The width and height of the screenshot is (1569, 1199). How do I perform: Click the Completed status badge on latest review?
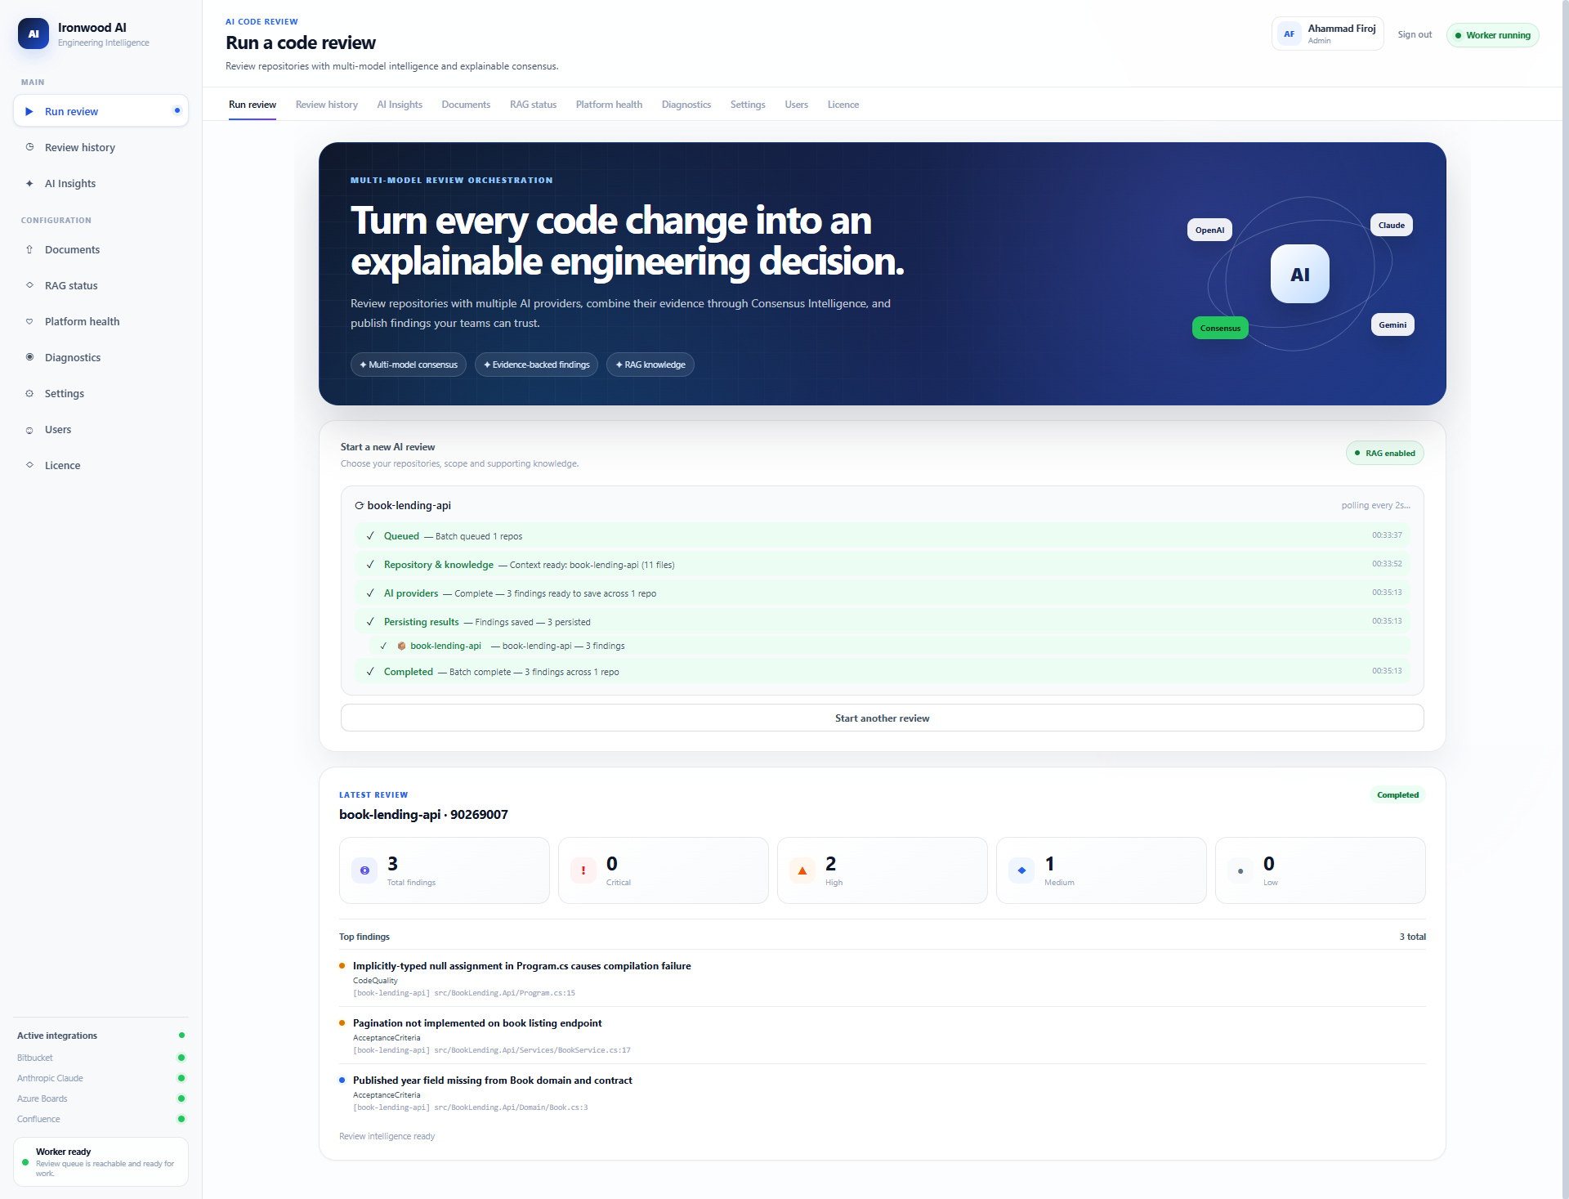coord(1397,794)
